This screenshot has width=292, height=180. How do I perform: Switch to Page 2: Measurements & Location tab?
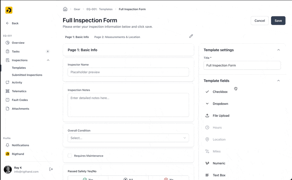(x=117, y=37)
